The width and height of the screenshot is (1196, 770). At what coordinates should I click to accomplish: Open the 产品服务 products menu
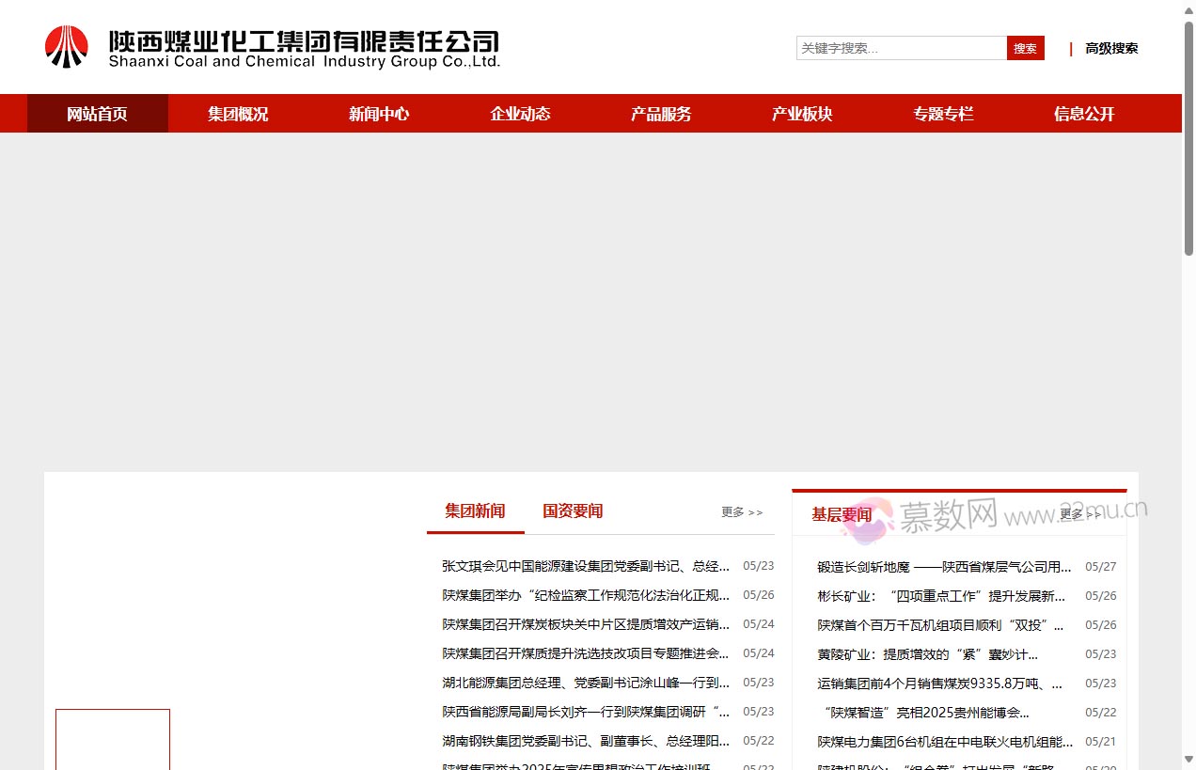pyautogui.click(x=661, y=113)
